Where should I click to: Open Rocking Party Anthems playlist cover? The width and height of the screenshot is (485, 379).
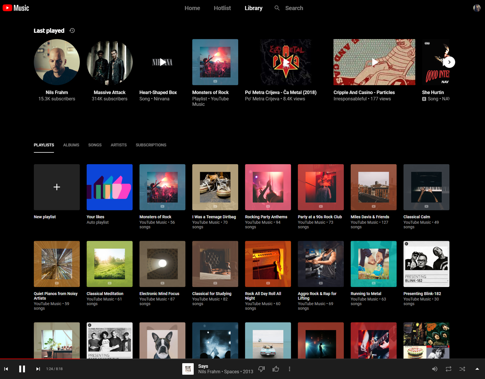point(268,187)
